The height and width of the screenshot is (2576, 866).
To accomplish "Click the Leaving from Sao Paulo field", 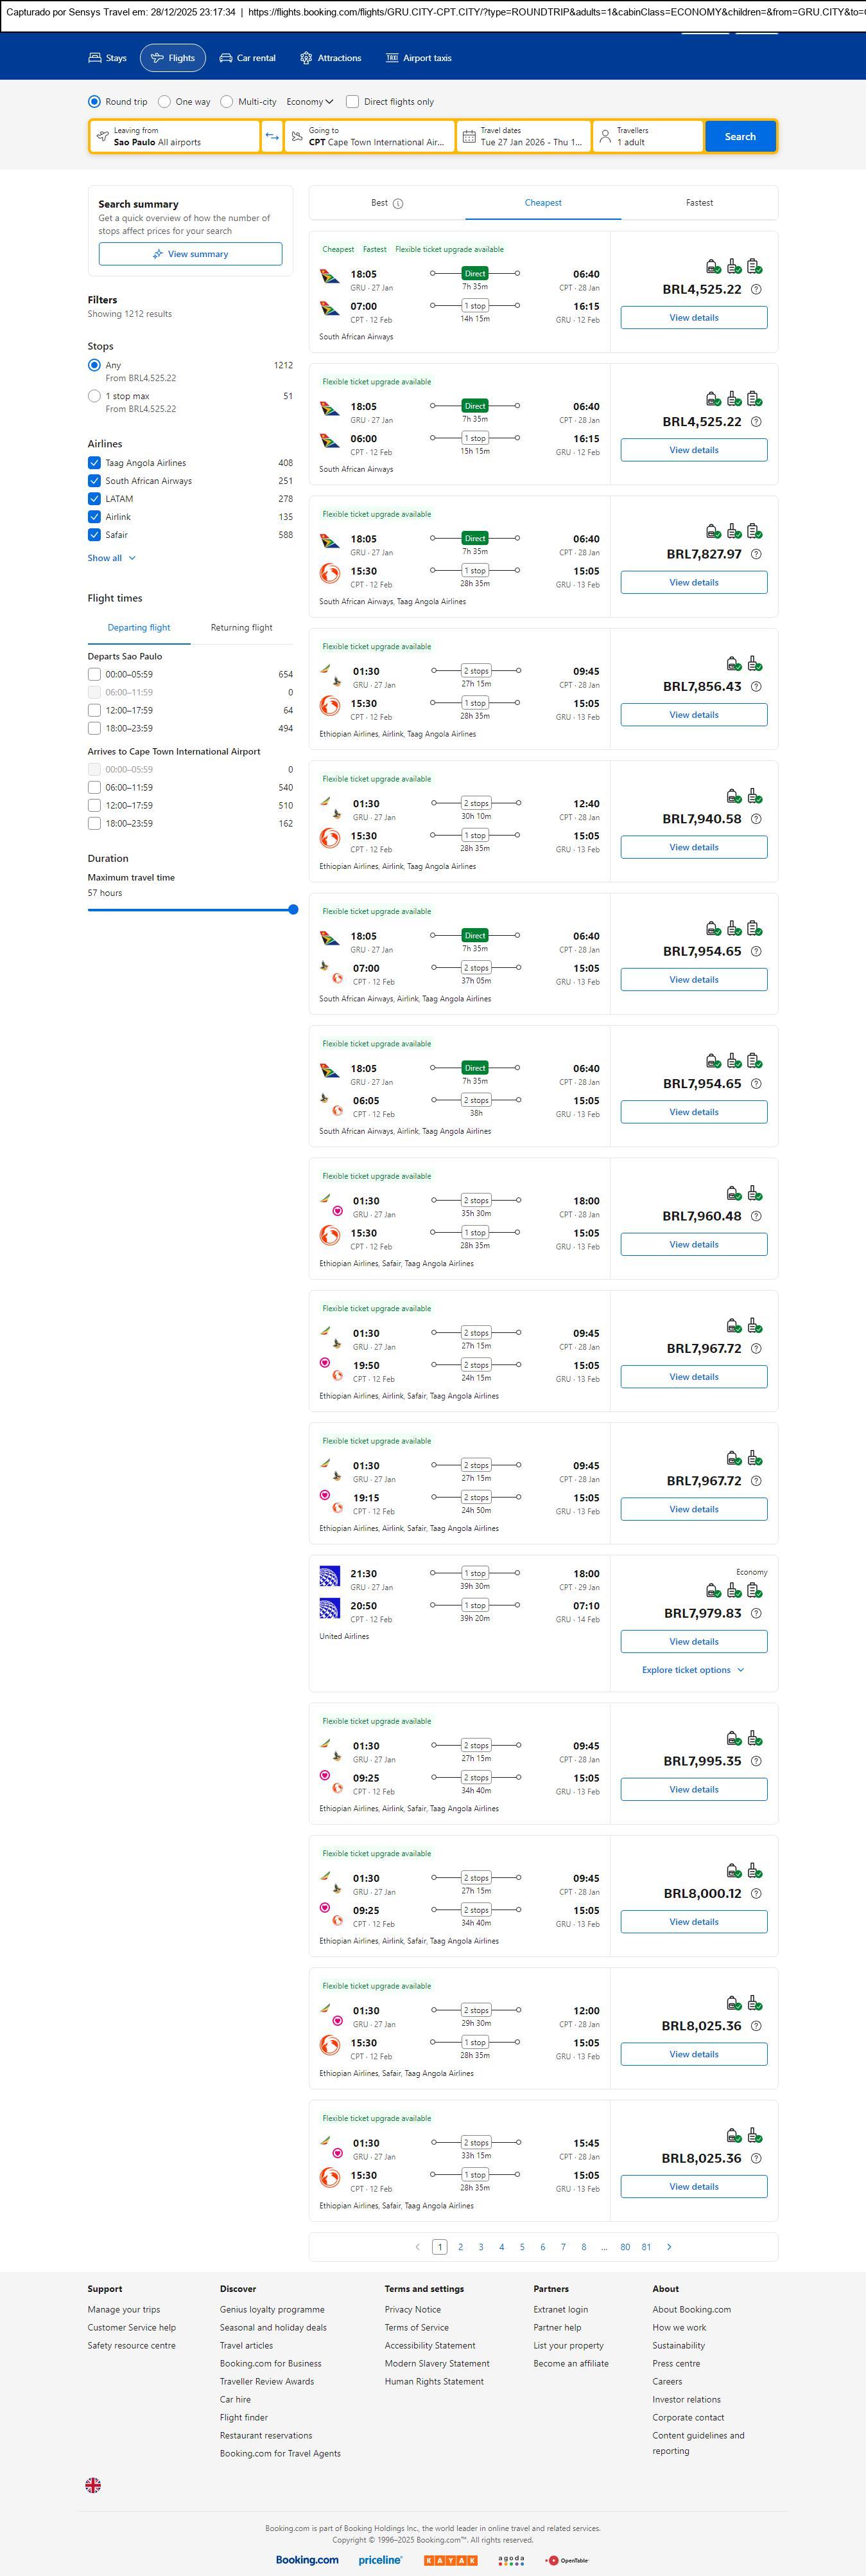I will (x=175, y=136).
